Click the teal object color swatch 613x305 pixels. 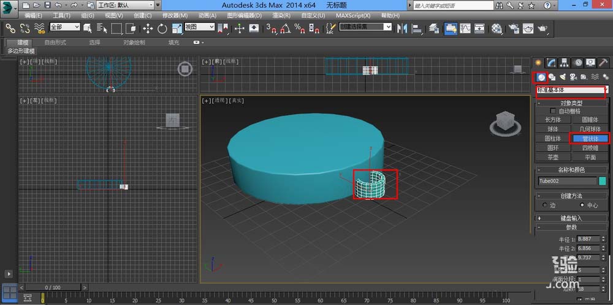tap(602, 181)
